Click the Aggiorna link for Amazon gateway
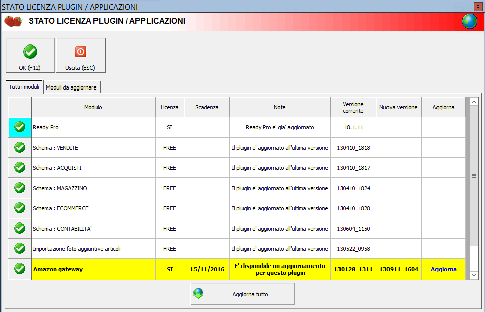485x312 pixels. tap(444, 269)
